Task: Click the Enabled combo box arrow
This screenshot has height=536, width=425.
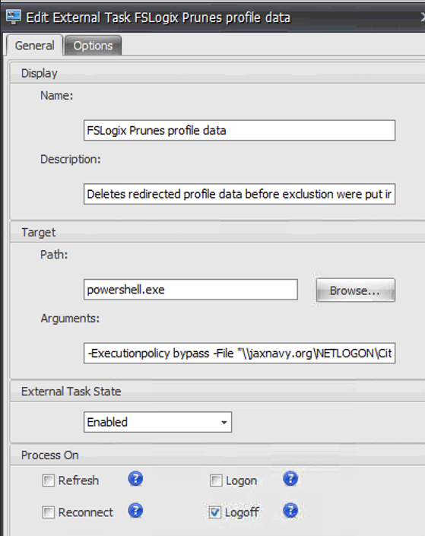Action: [224, 423]
